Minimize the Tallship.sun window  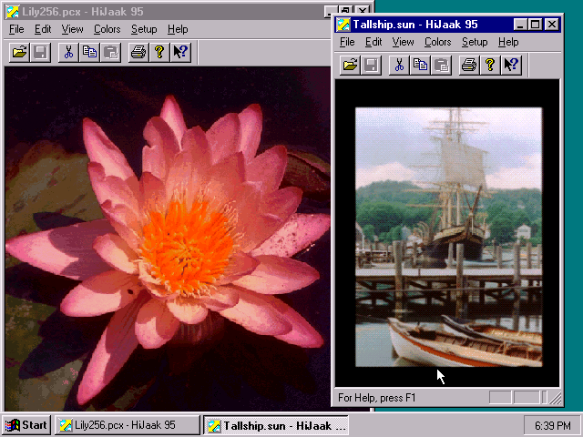click(520, 25)
